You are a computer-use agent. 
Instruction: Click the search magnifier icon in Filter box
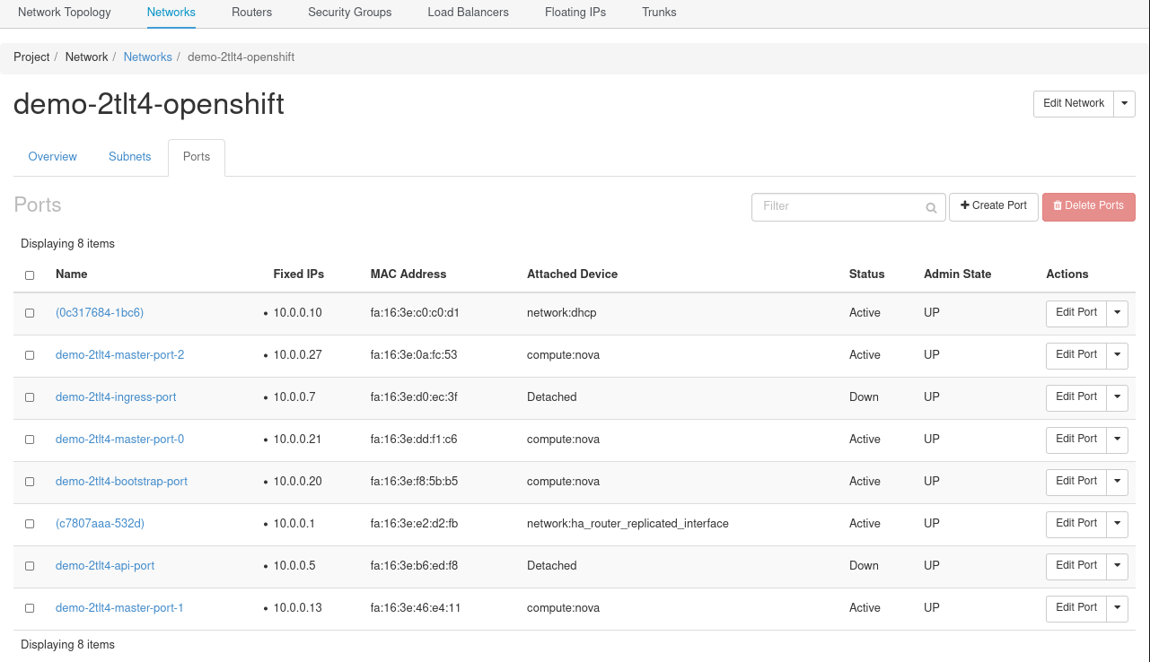(931, 207)
